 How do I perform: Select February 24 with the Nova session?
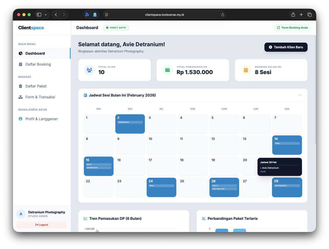pos(161,187)
